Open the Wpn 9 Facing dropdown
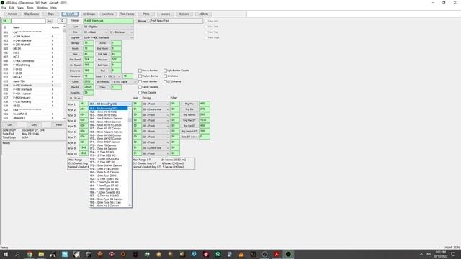 [x=156, y=148]
